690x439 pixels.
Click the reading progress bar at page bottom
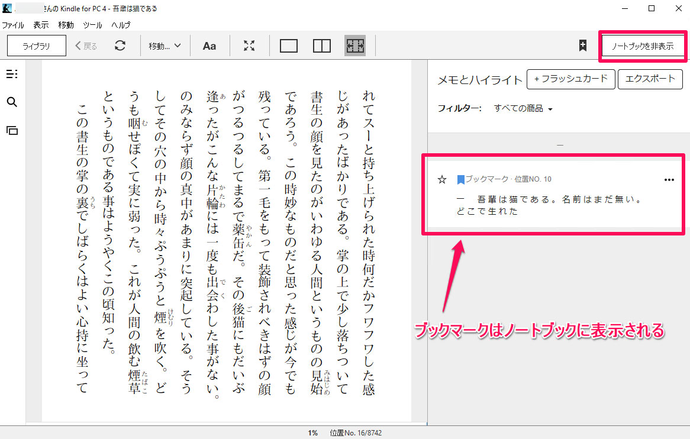226,424
